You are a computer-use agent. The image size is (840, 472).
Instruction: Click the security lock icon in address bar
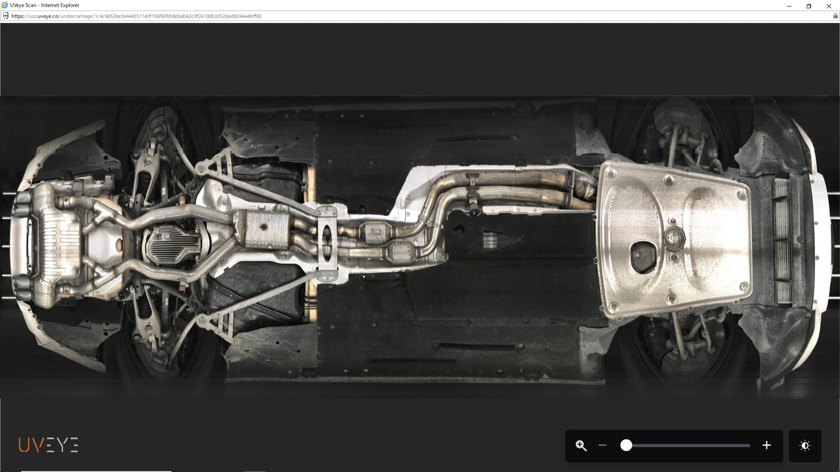835,16
